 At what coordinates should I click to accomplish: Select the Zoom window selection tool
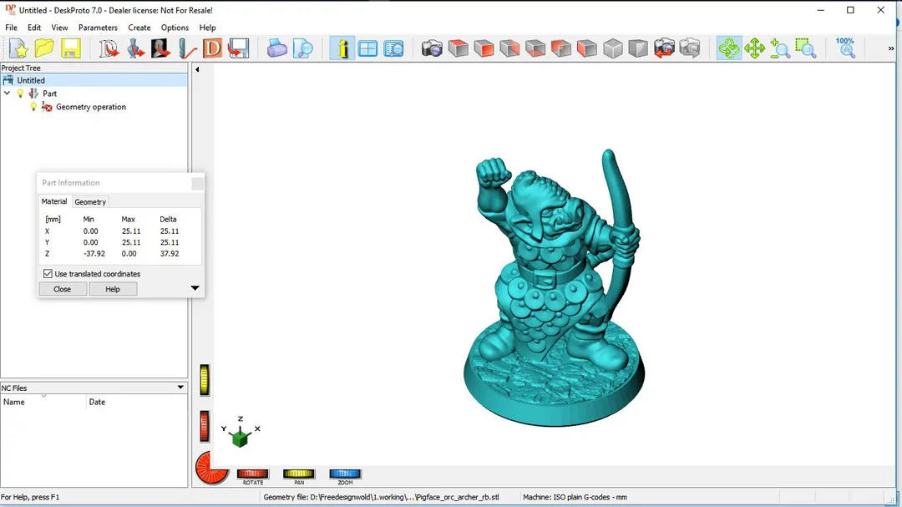[805, 48]
